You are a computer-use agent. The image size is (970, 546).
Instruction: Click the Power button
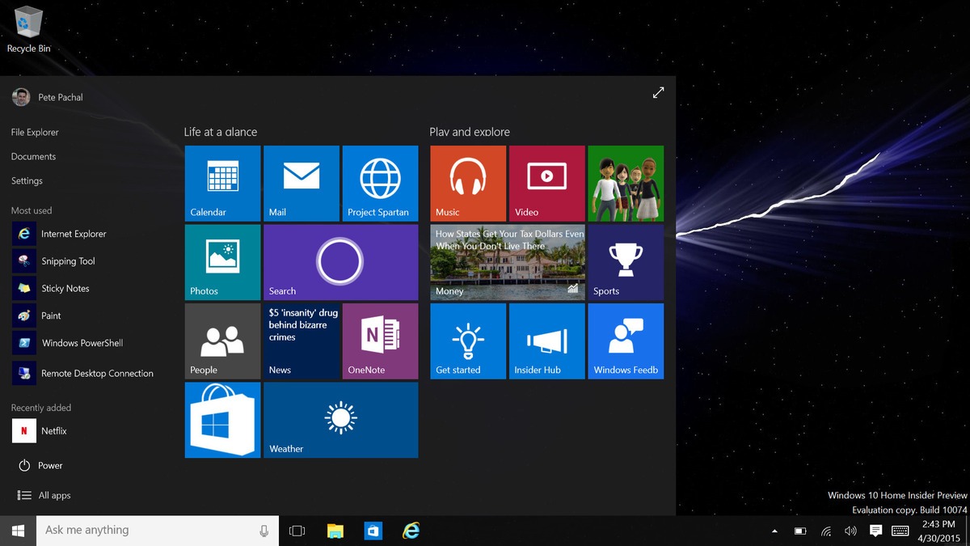[40, 465]
